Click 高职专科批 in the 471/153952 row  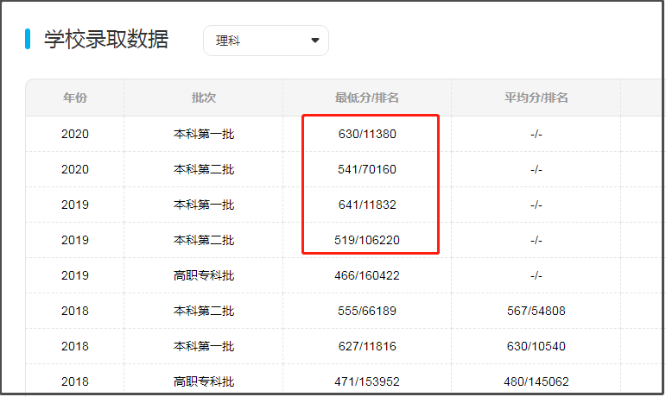click(204, 381)
